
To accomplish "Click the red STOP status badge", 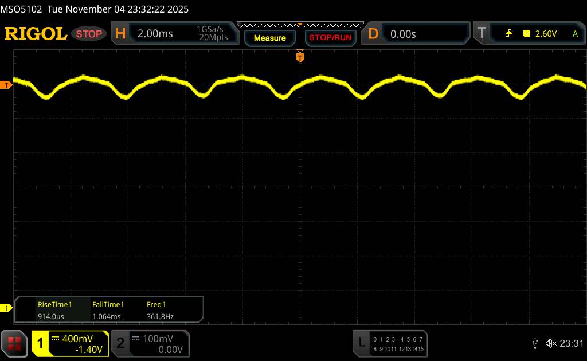I will (89, 34).
